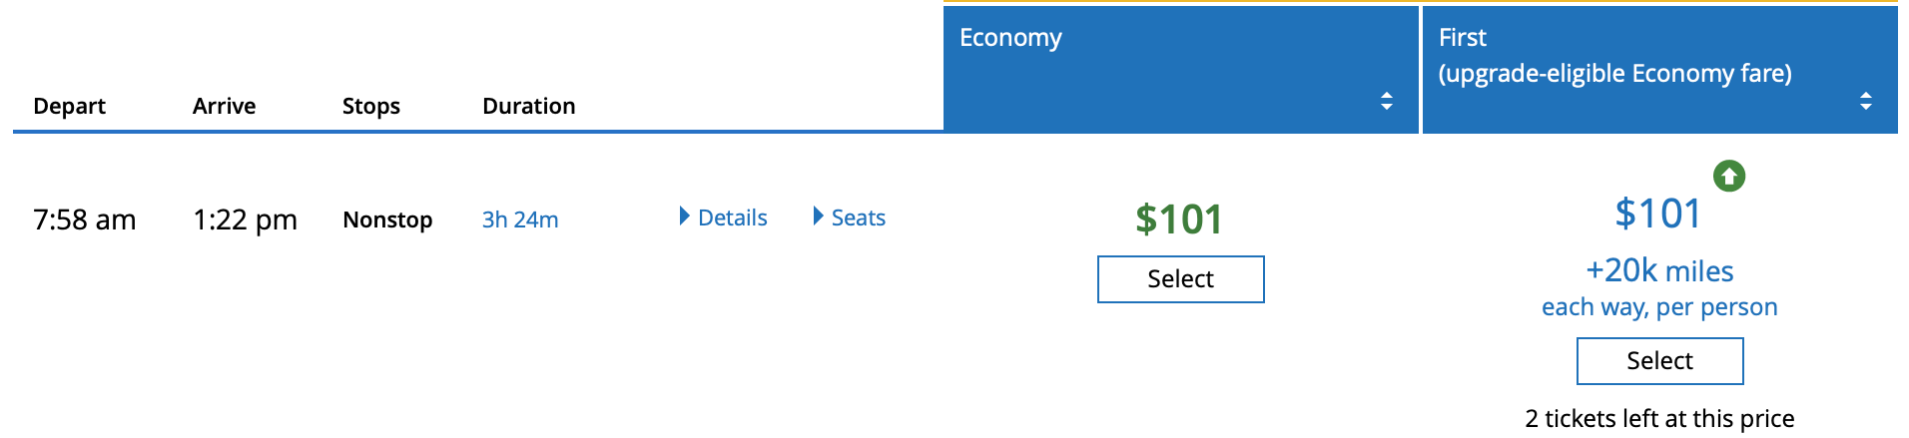Click the Nonstop label for the flight
1909x438 pixels.
coord(387,219)
